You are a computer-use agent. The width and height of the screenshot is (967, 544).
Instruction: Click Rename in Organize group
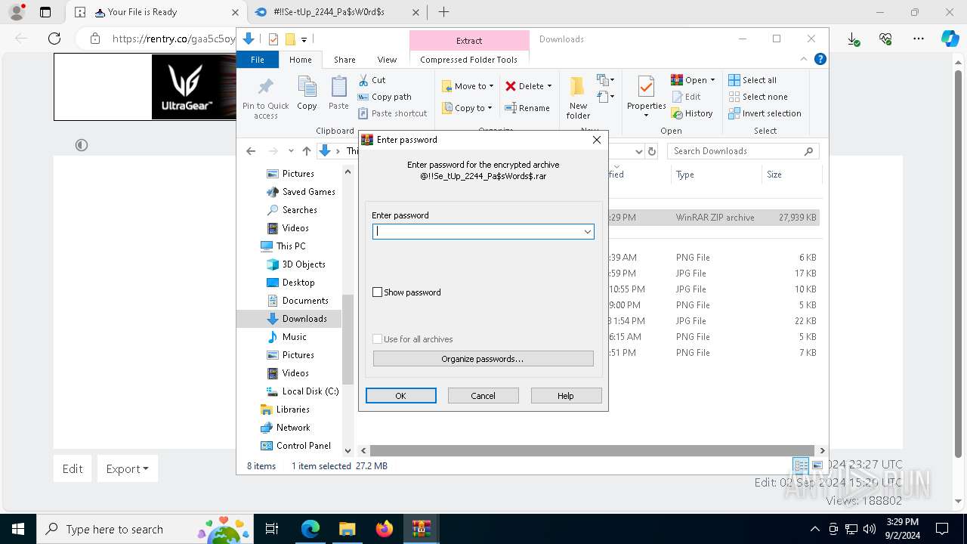pyautogui.click(x=527, y=108)
